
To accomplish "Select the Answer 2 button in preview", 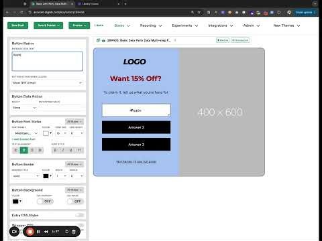I will tap(136, 127).
